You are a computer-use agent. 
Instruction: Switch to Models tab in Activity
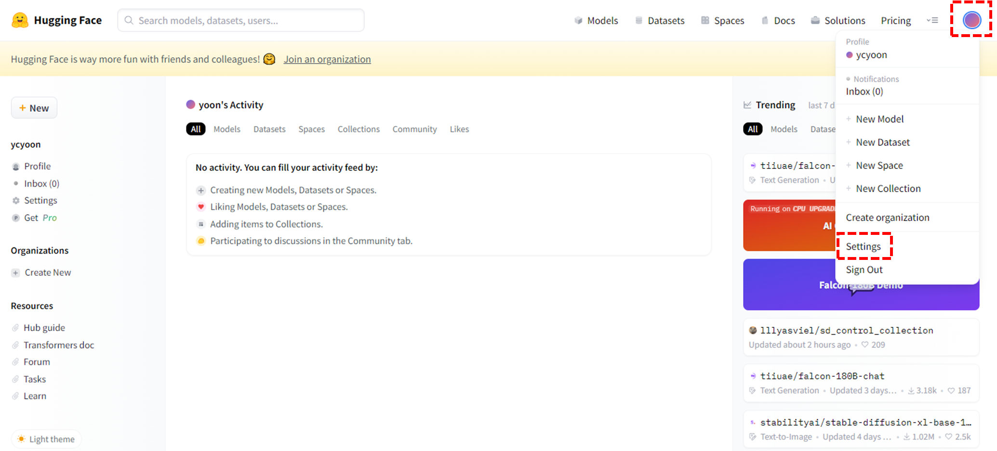pos(227,129)
